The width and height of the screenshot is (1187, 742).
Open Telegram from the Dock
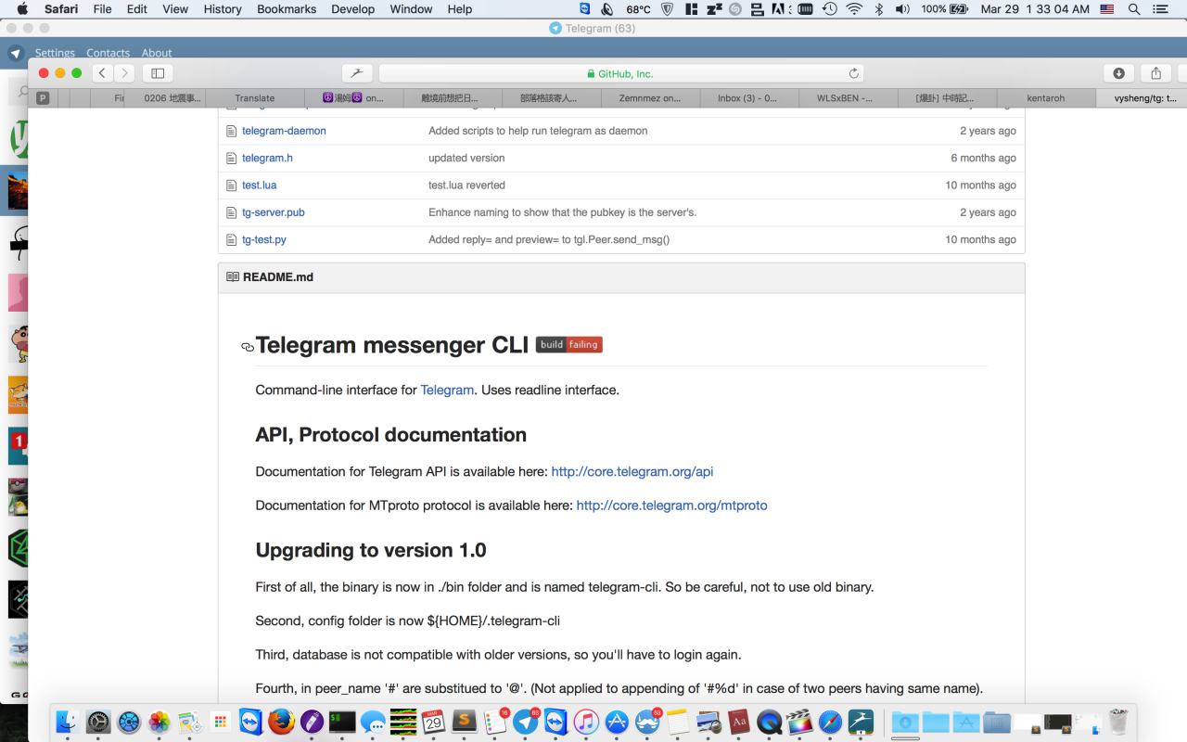click(x=526, y=722)
